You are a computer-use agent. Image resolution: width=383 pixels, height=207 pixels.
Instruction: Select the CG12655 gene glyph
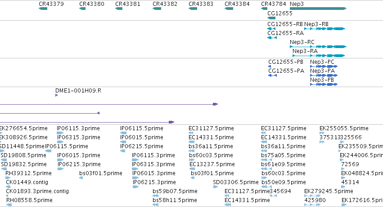click(x=271, y=18)
